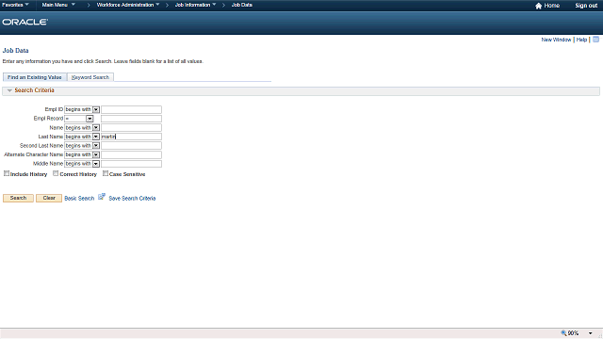This screenshot has height=339, width=603.
Task: Click the Save Search Criteria icon
Action: [x=102, y=197]
